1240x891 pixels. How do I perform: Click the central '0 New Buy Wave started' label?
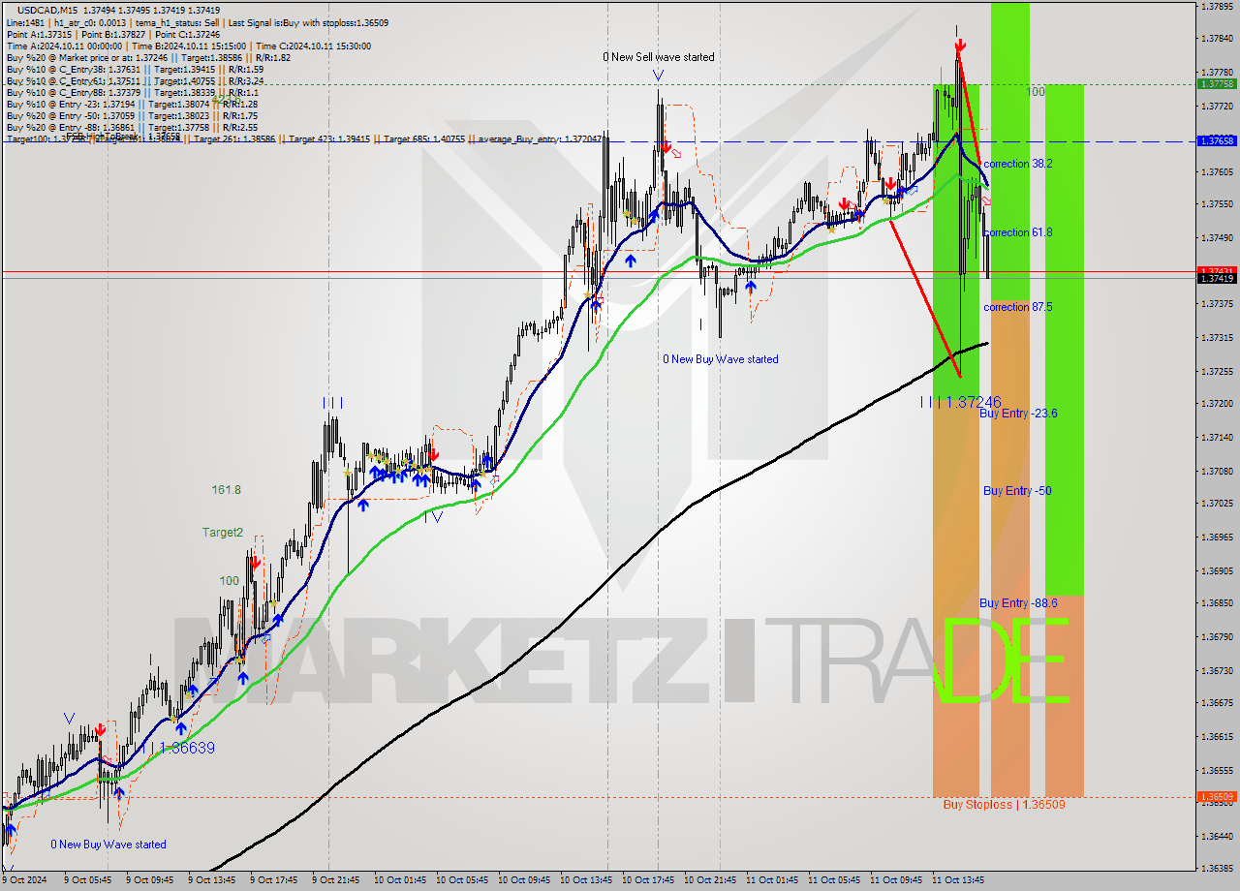[721, 359]
